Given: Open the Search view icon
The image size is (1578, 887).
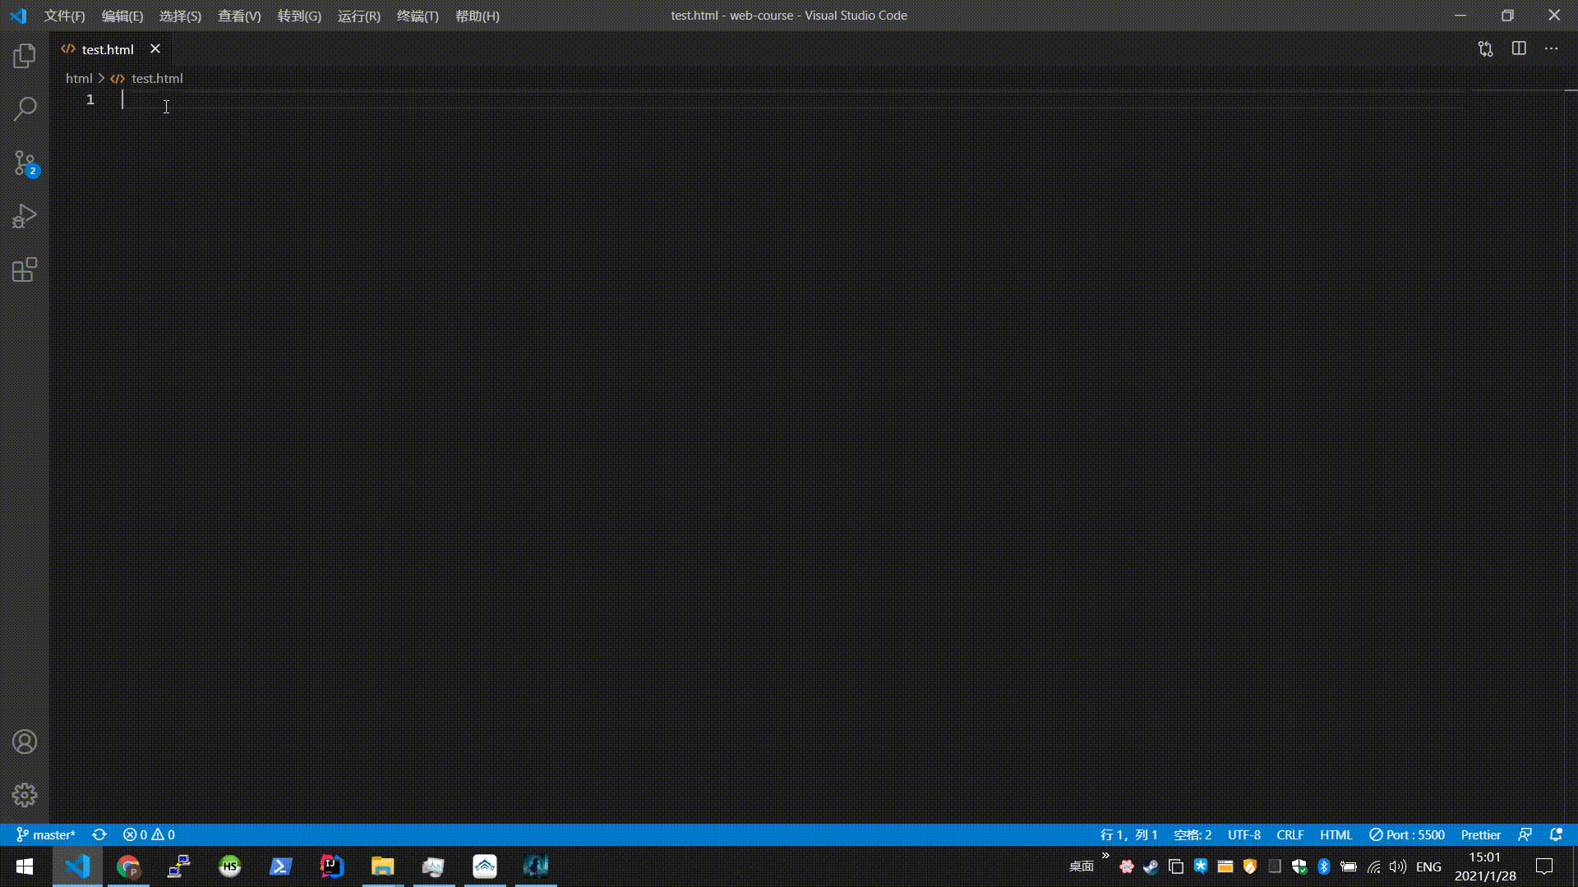Looking at the screenshot, I should pyautogui.click(x=25, y=108).
